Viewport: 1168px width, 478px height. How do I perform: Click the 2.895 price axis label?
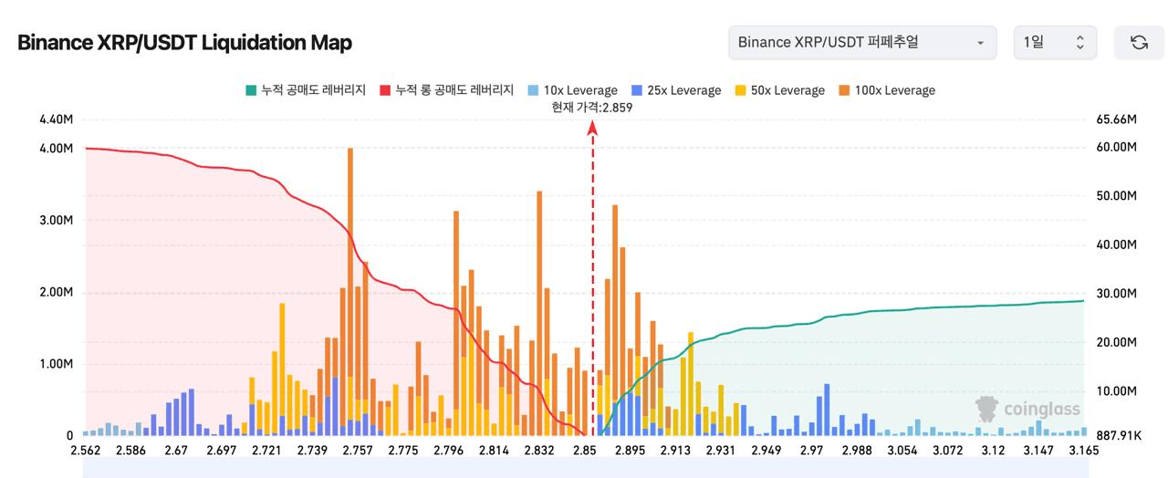coord(631,450)
